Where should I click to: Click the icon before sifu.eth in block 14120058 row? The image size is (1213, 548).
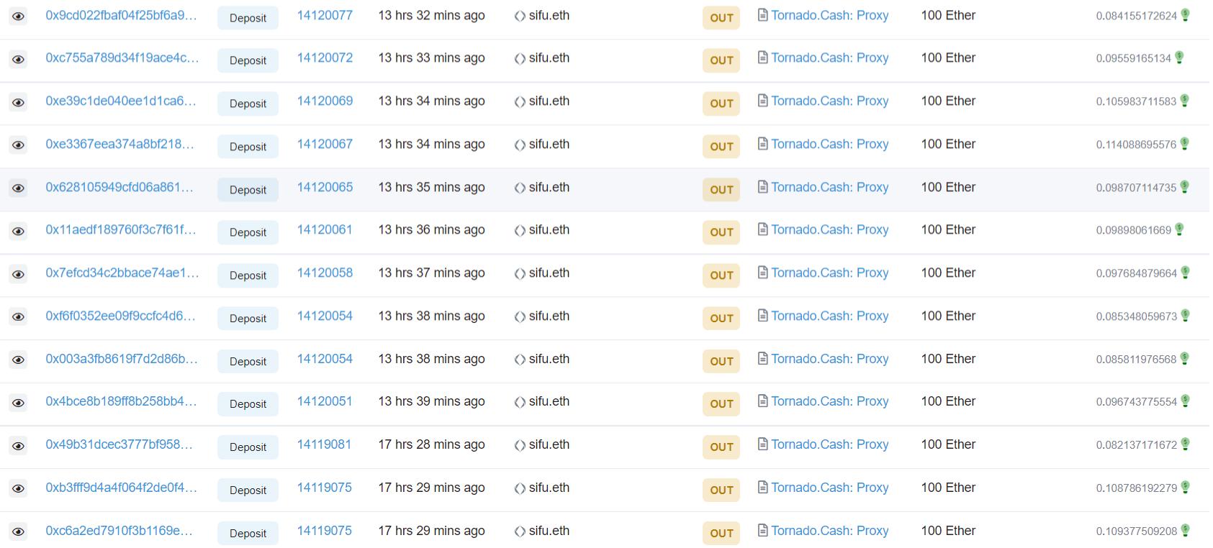pos(519,274)
